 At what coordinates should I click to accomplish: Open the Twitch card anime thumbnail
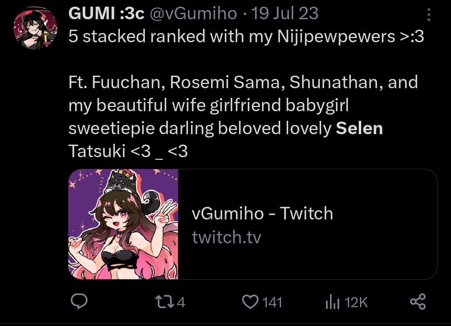[x=123, y=224]
